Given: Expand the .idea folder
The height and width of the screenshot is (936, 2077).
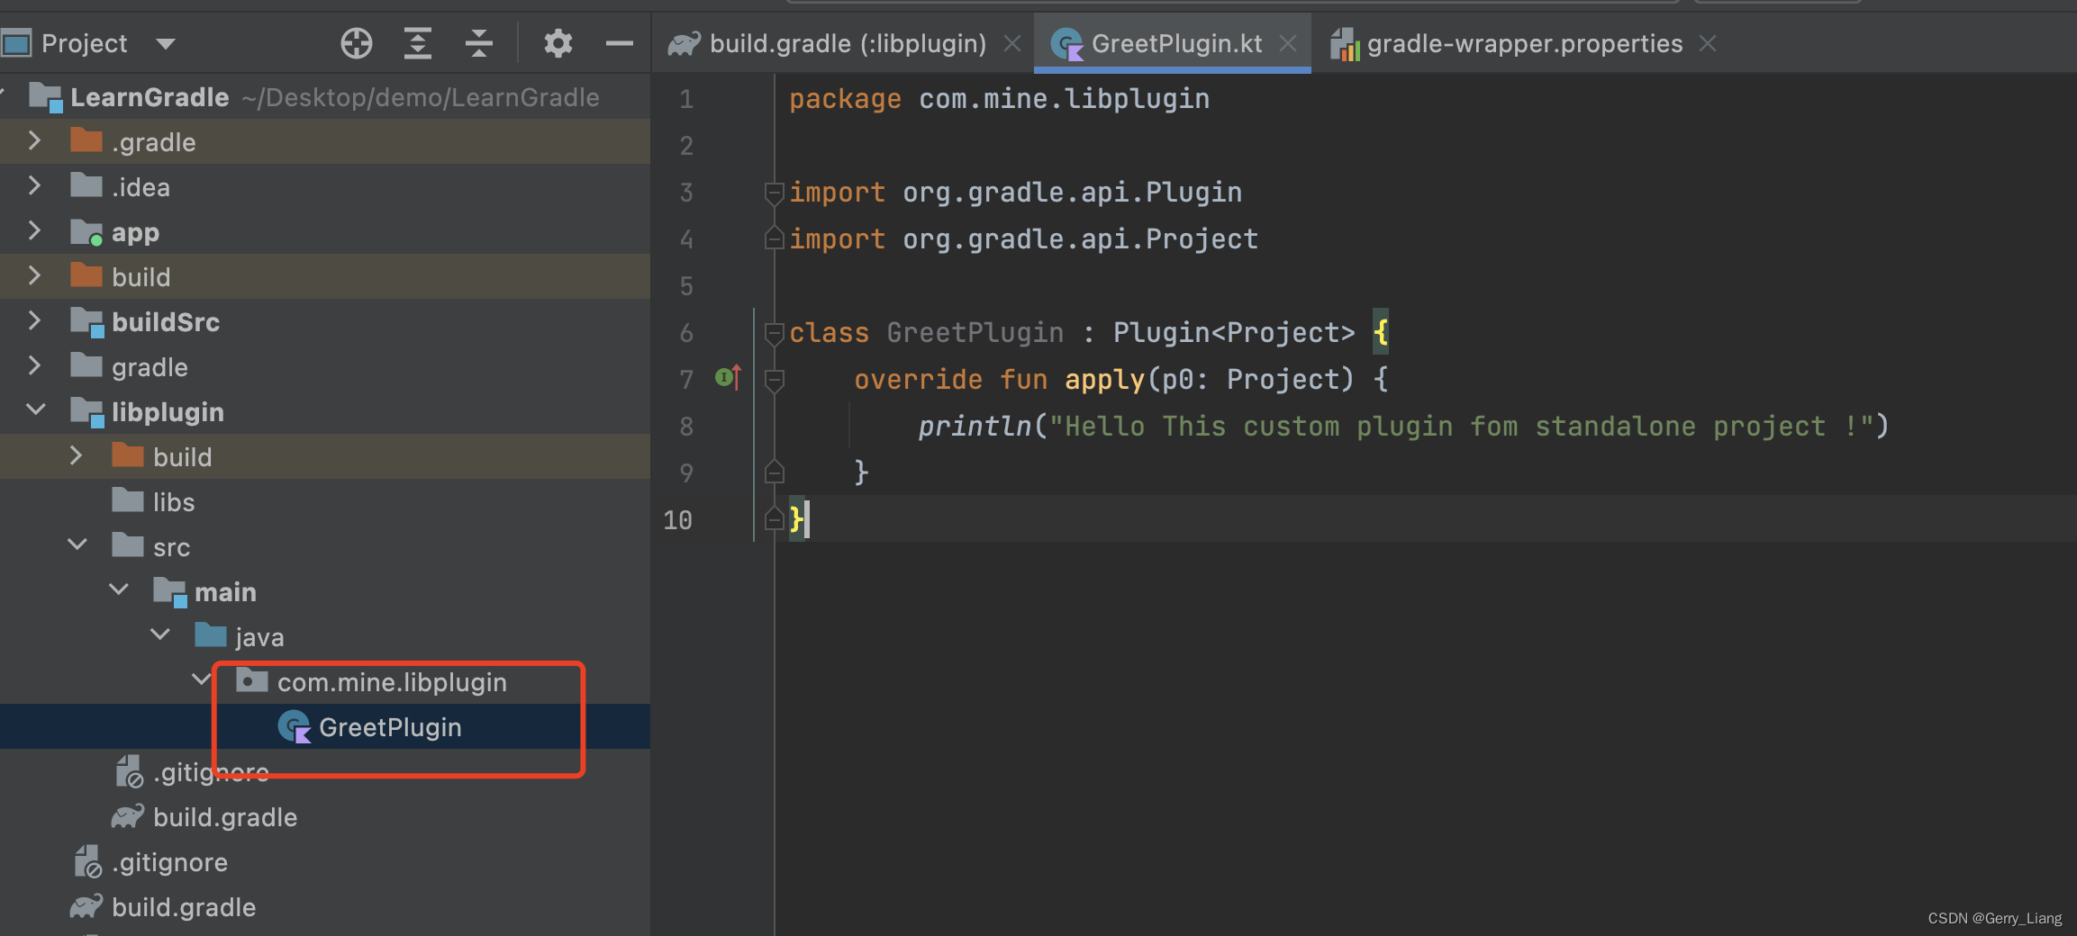Looking at the screenshot, I should [x=34, y=186].
